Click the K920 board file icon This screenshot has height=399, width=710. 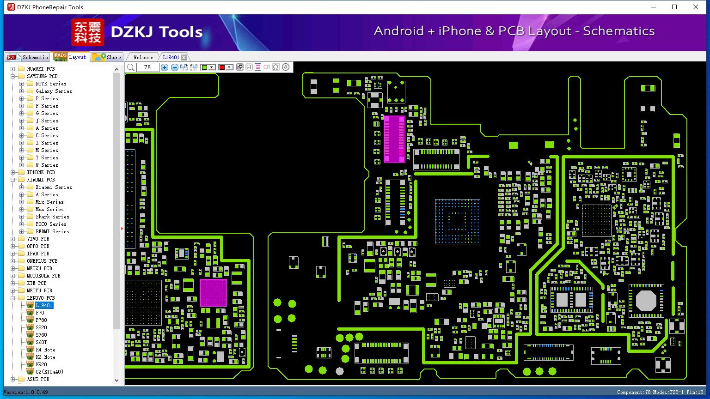(x=31, y=364)
